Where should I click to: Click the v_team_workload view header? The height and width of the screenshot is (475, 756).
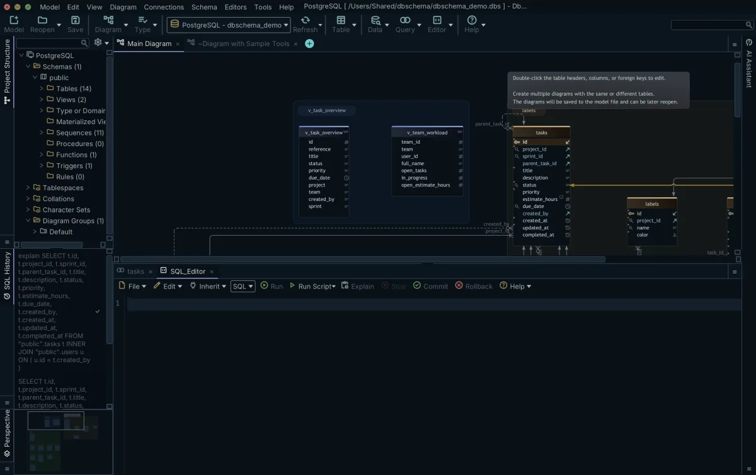point(427,132)
